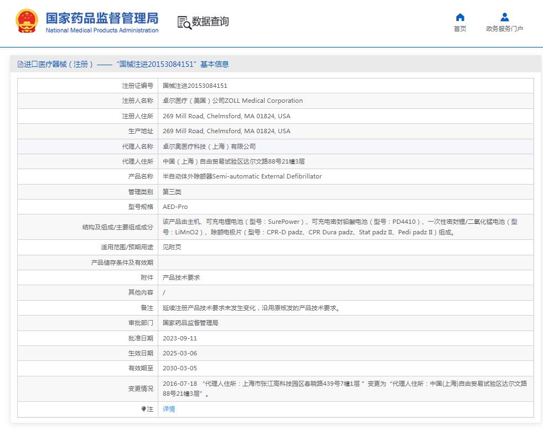Viewport: 543px width, 430px height.
Task: Click the 批准日期 label
Action: pos(141,338)
